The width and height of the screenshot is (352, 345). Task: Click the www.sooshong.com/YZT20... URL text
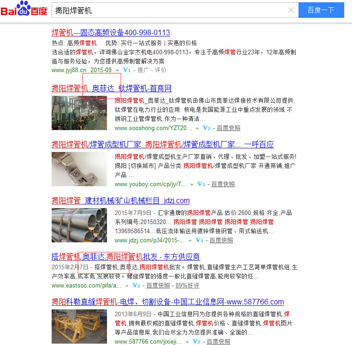(x=153, y=128)
